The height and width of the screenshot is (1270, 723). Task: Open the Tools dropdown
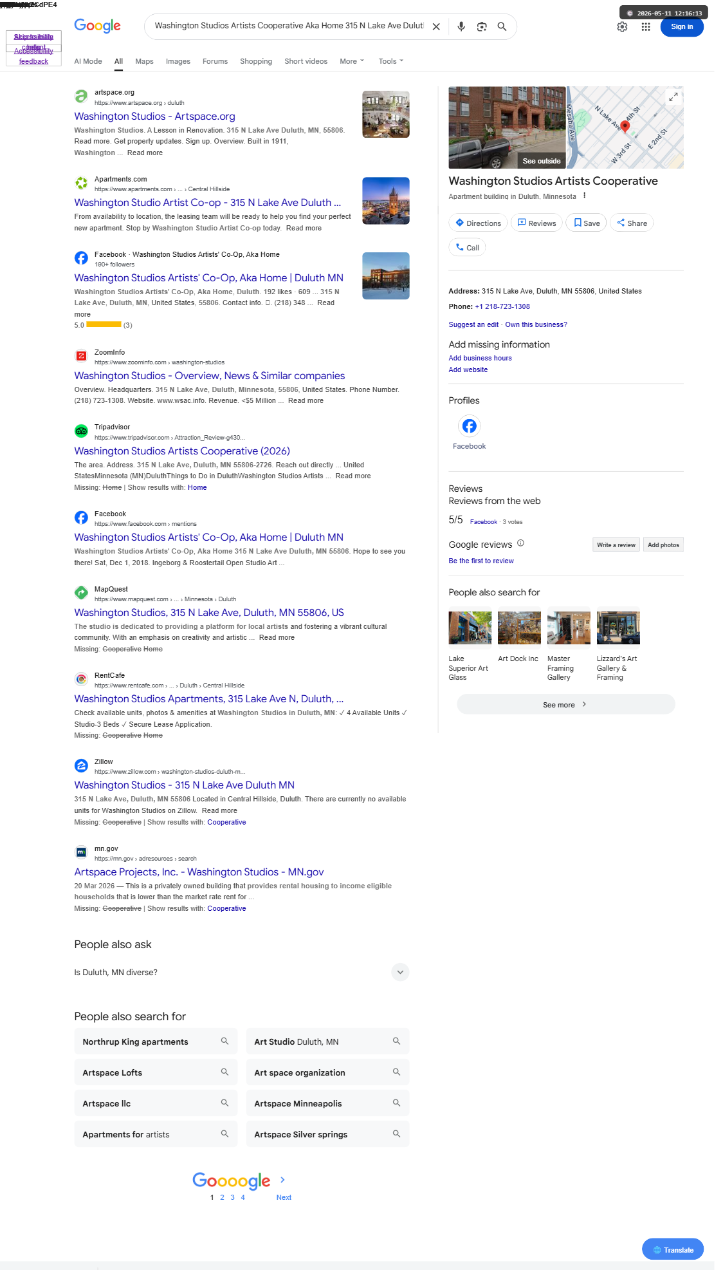pos(391,61)
